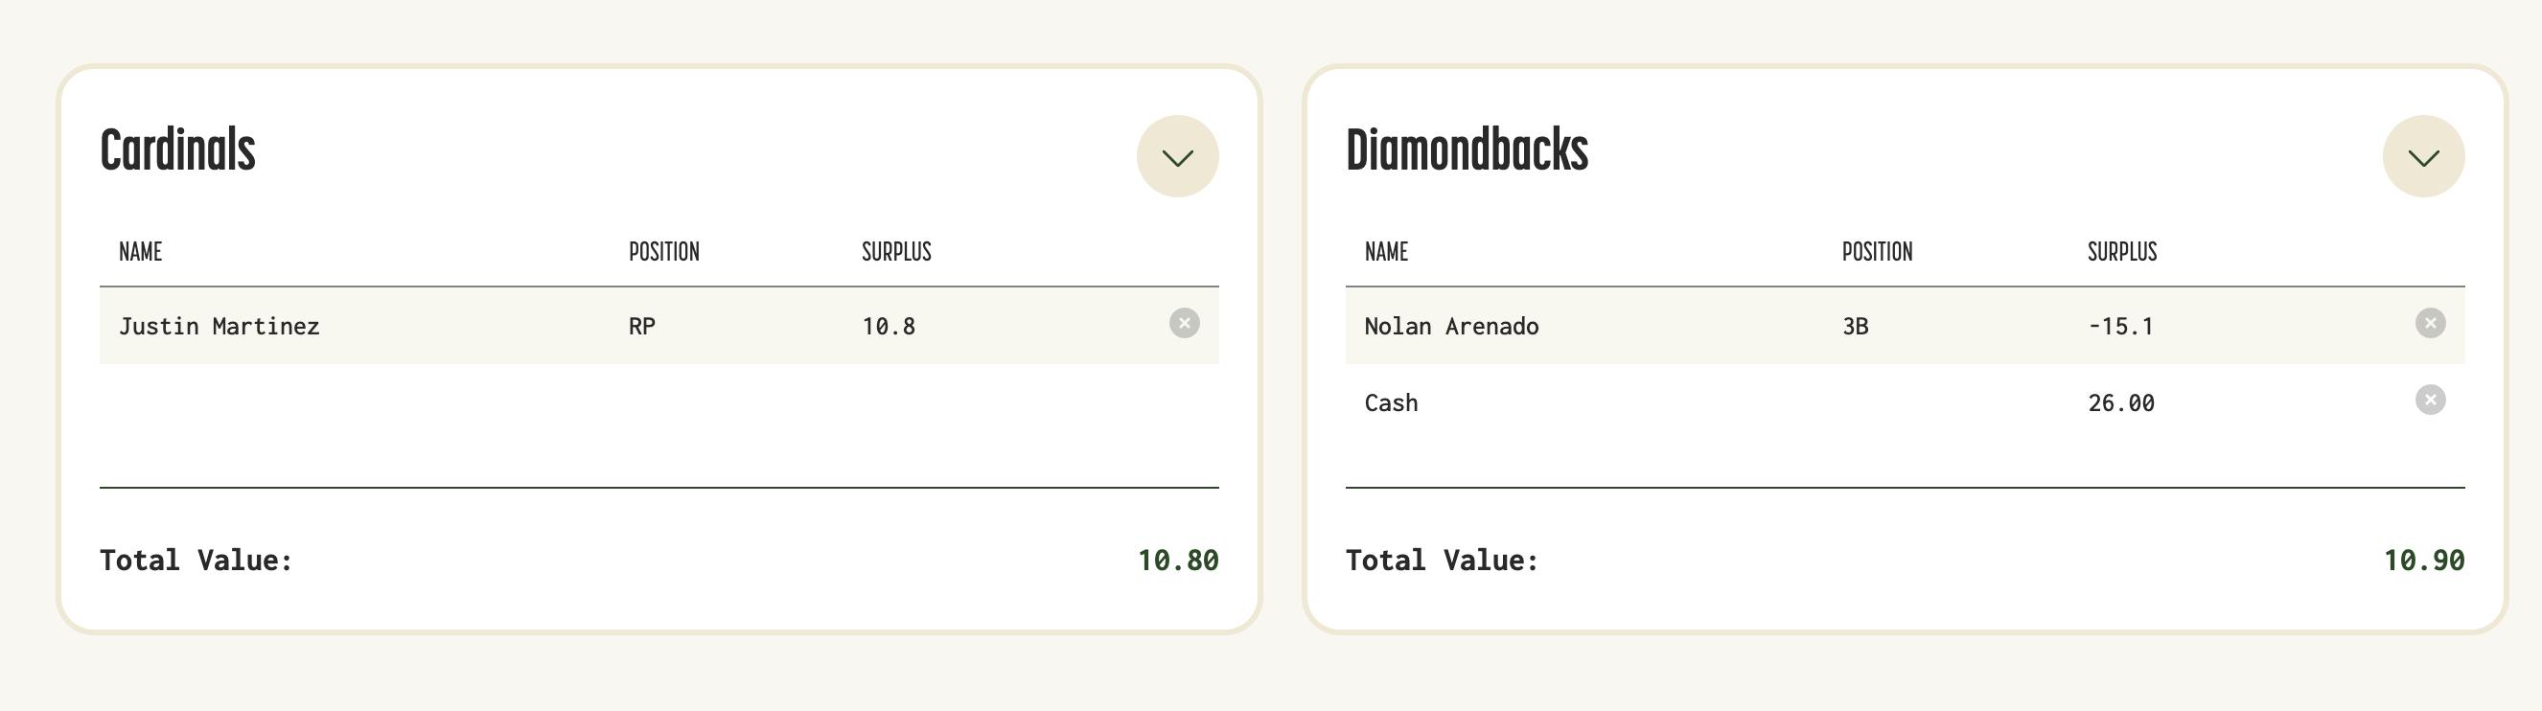Click the Cardinals POSITION column header

click(x=664, y=252)
